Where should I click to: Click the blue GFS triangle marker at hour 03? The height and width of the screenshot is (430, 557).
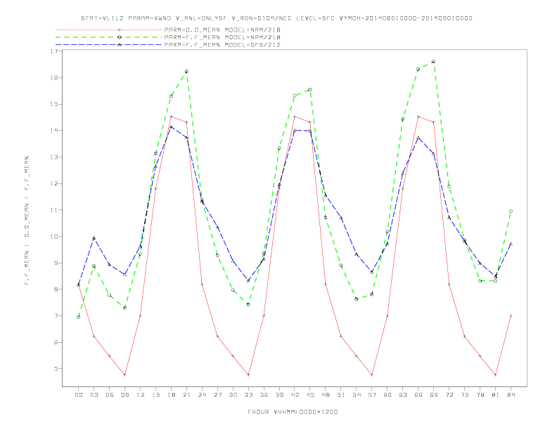pyautogui.click(x=94, y=238)
